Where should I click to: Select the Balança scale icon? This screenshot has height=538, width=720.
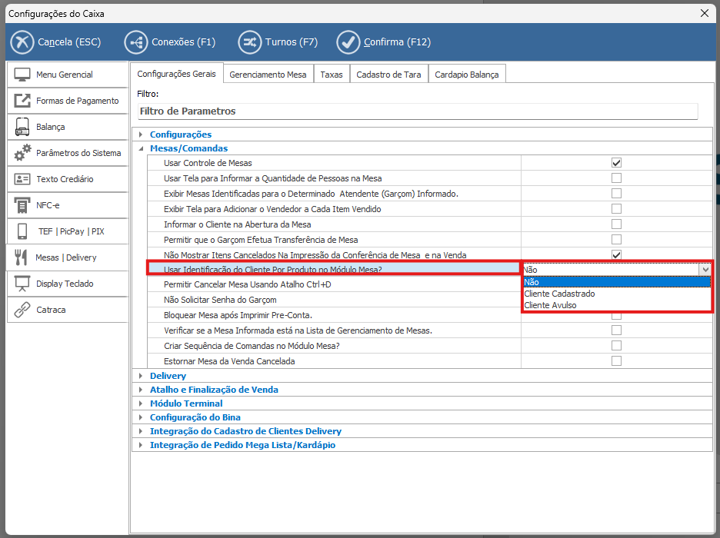(x=23, y=127)
